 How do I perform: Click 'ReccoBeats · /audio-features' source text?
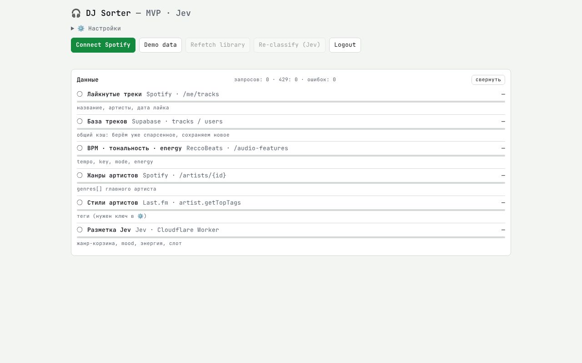point(237,148)
